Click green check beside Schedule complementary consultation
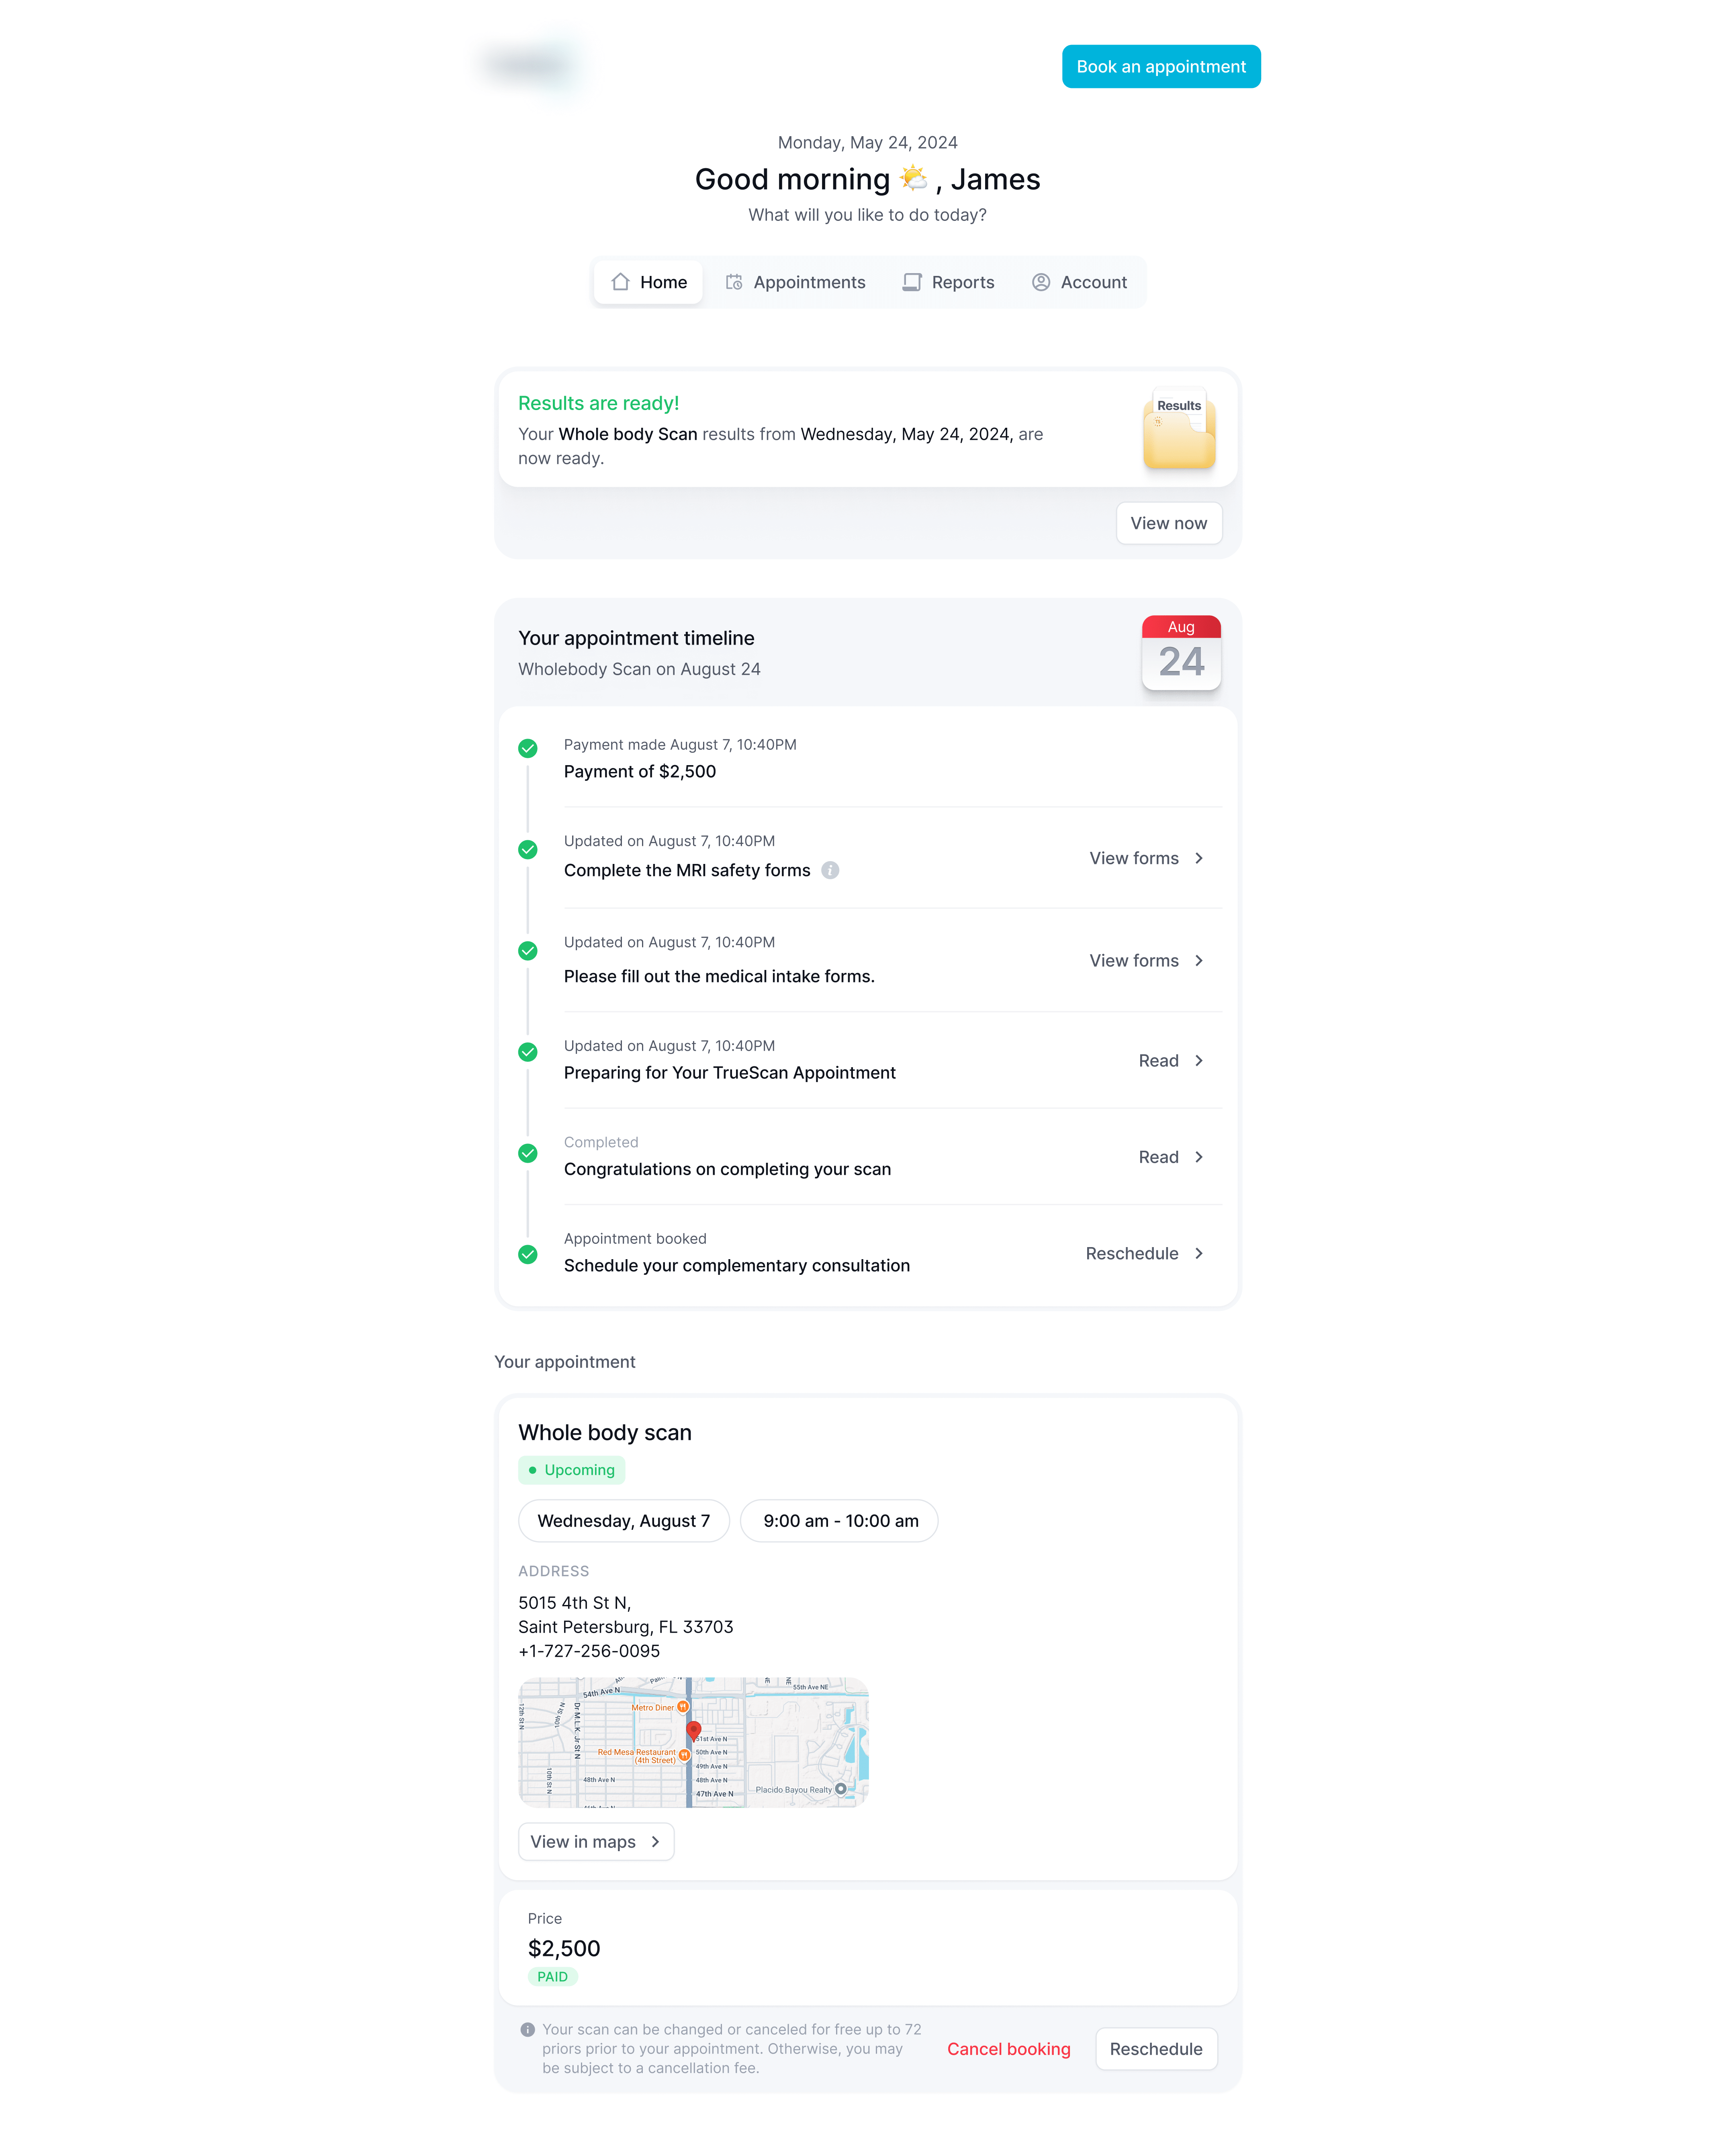Image resolution: width=1736 pixels, height=2156 pixels. coord(527,1254)
